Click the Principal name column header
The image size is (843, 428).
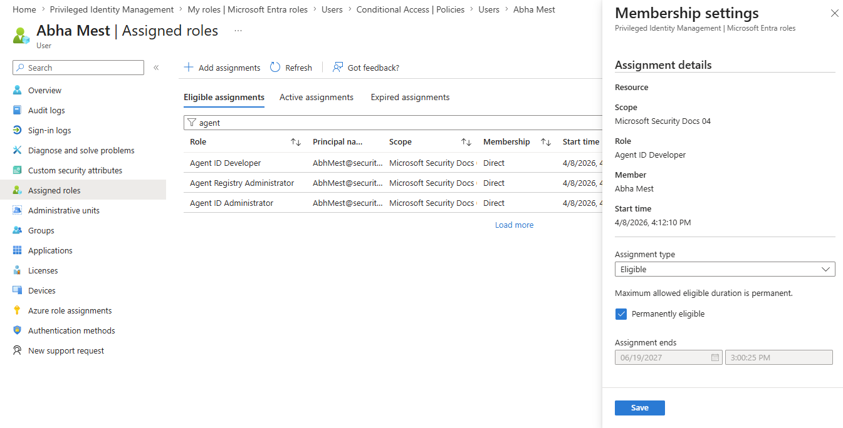click(338, 142)
